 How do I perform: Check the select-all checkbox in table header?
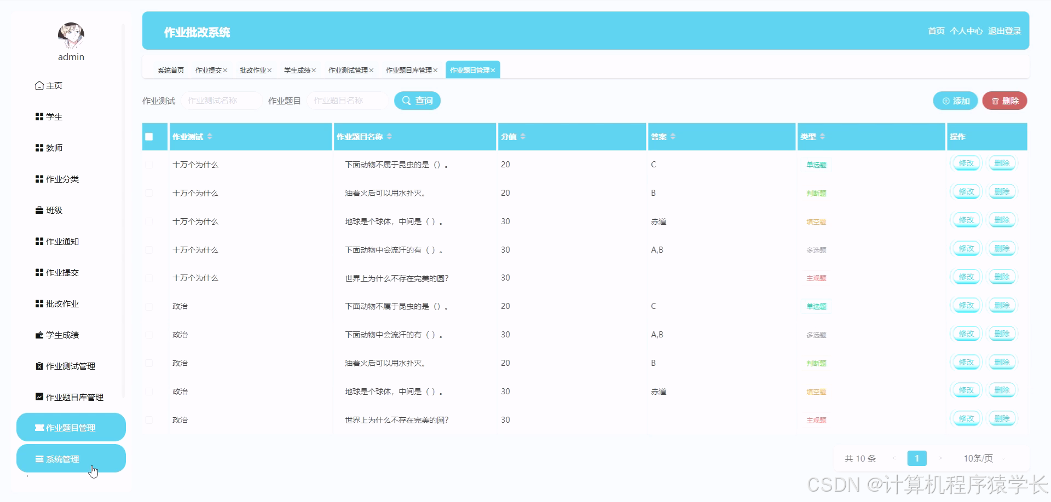point(149,137)
